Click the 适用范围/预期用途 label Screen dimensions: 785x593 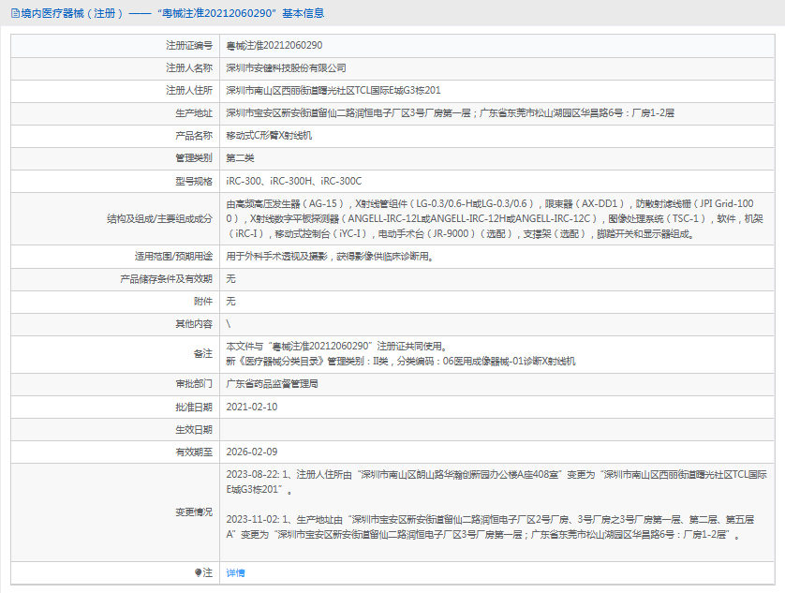[173, 257]
